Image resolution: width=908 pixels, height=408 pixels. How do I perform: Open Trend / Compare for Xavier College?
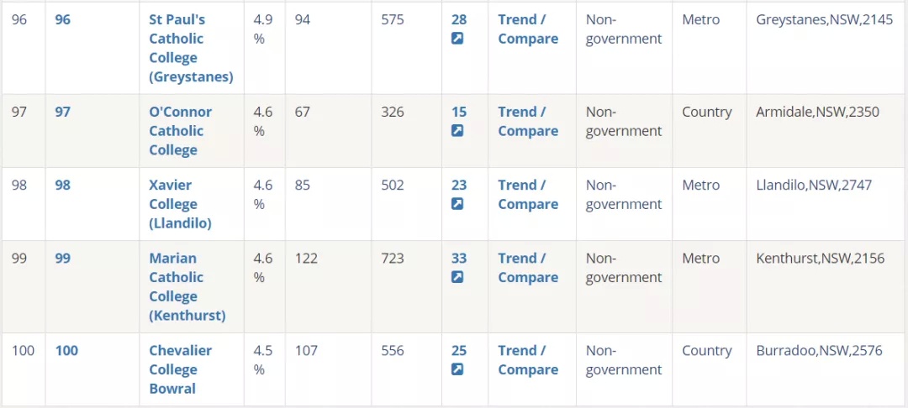coord(528,195)
